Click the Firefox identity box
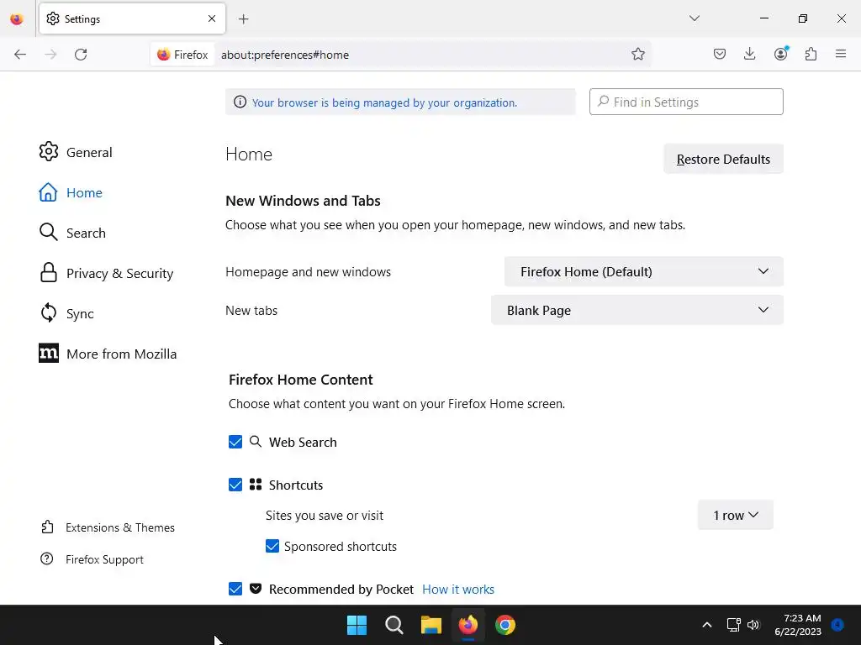The height and width of the screenshot is (645, 861). (x=182, y=55)
